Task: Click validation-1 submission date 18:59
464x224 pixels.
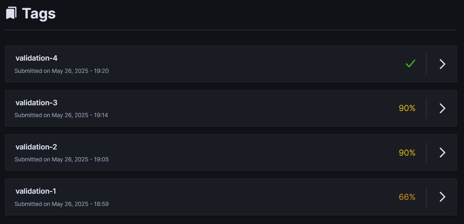Action: coord(62,204)
